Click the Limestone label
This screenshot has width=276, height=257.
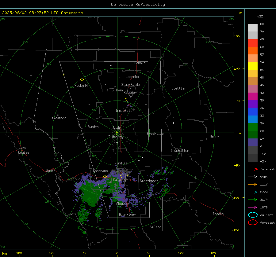[x=58, y=118]
